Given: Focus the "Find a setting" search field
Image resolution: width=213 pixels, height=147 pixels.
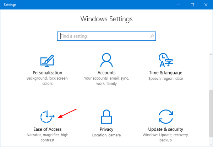Looking at the screenshot, I should click(x=103, y=36).
